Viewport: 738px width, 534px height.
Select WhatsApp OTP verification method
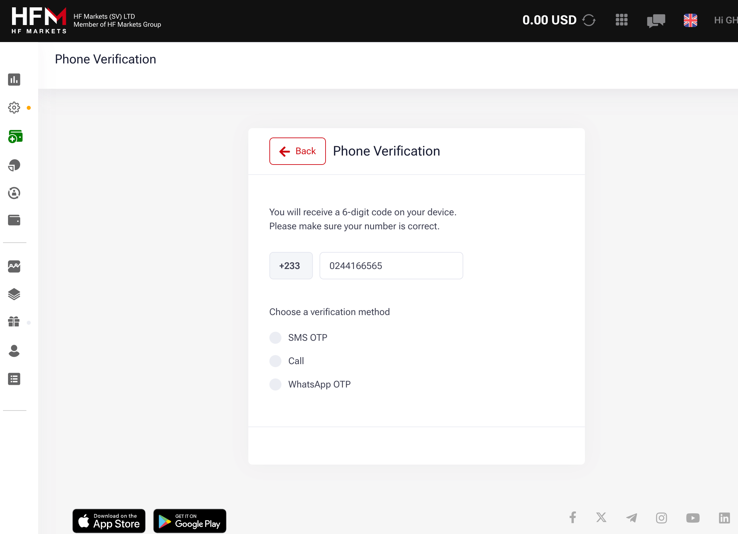point(275,384)
